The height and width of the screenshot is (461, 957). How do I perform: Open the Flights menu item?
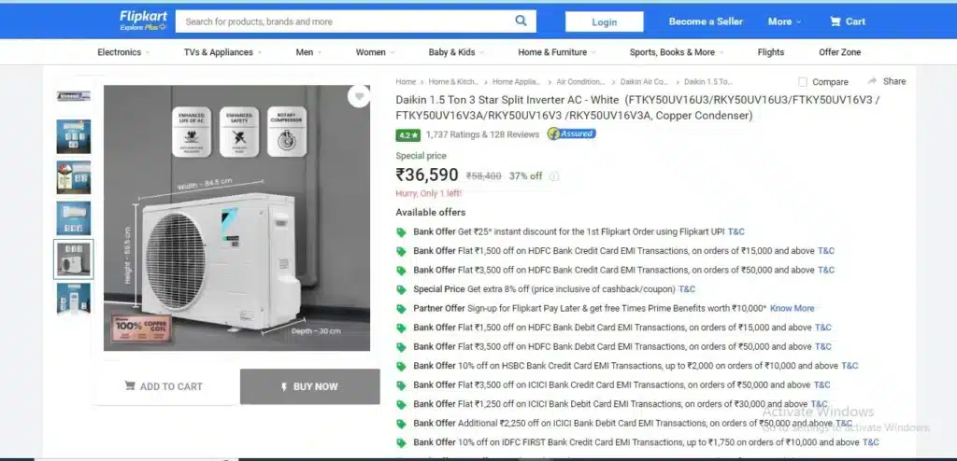click(x=771, y=52)
